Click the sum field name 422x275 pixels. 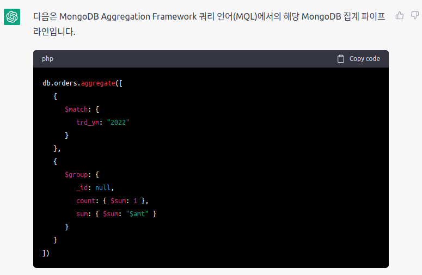point(82,214)
